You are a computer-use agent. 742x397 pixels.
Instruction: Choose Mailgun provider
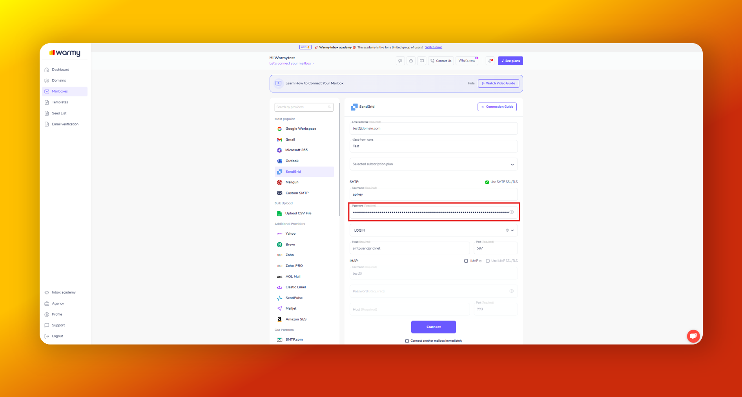click(x=304, y=182)
